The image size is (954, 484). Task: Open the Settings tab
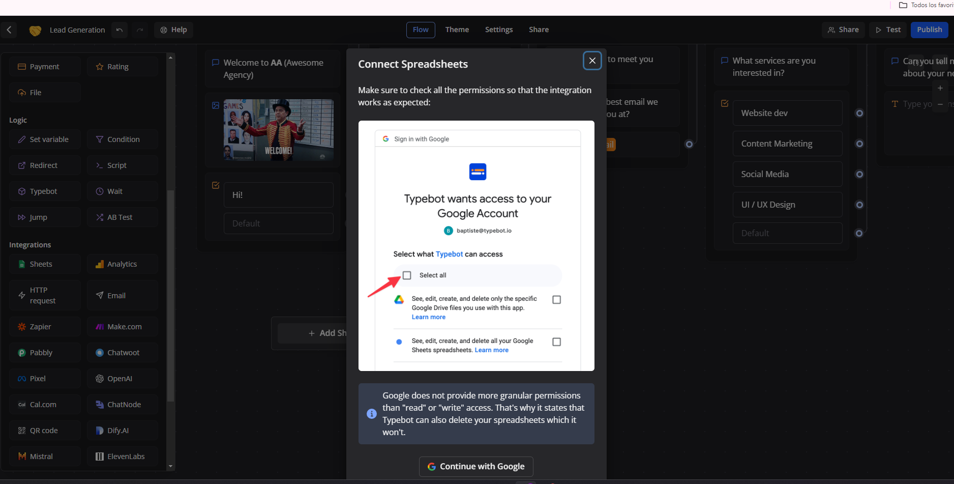[x=499, y=30]
